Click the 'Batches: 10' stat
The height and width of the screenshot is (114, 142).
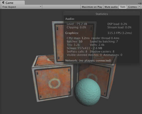pos(74,41)
